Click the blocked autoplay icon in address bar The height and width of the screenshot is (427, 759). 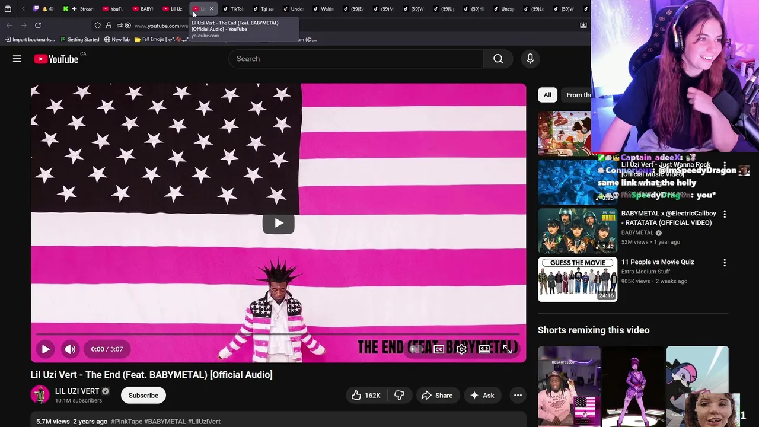[x=127, y=26]
